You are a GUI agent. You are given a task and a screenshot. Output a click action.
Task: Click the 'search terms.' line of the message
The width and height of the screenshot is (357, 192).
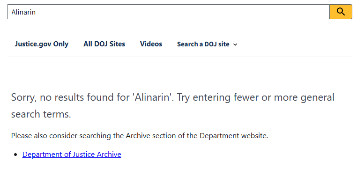point(41,114)
